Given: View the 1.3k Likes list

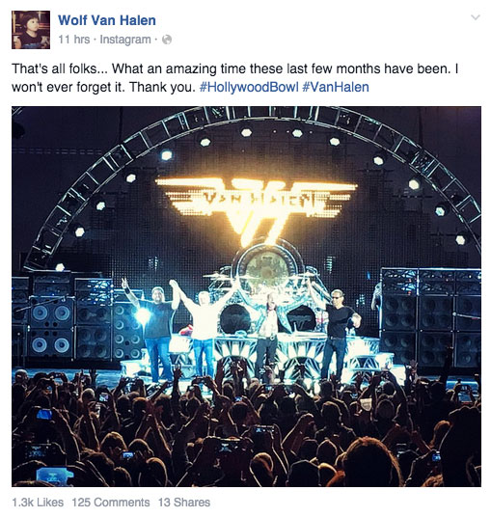Looking at the screenshot, I should coord(38,503).
